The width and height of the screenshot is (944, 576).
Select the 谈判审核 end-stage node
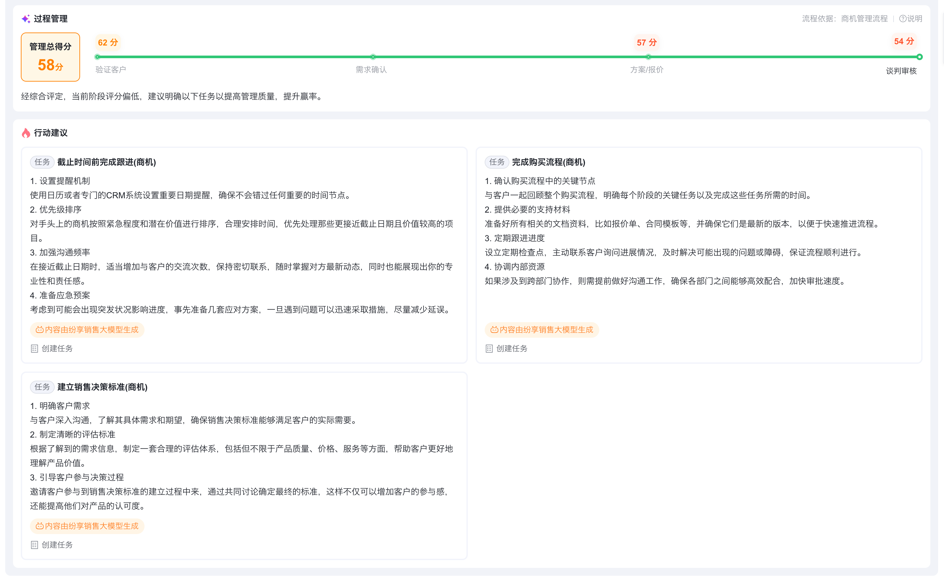click(920, 57)
